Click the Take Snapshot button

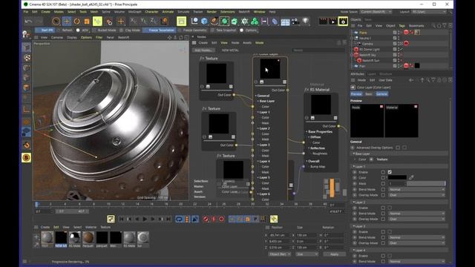click(224, 30)
